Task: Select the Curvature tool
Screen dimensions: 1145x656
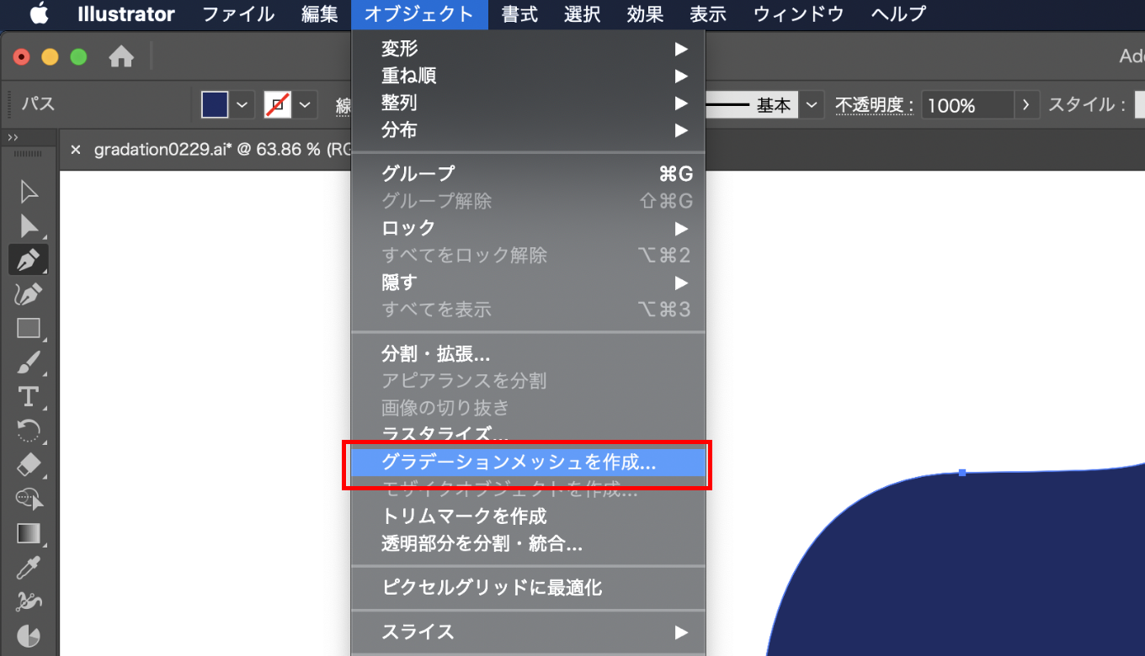Action: click(29, 294)
